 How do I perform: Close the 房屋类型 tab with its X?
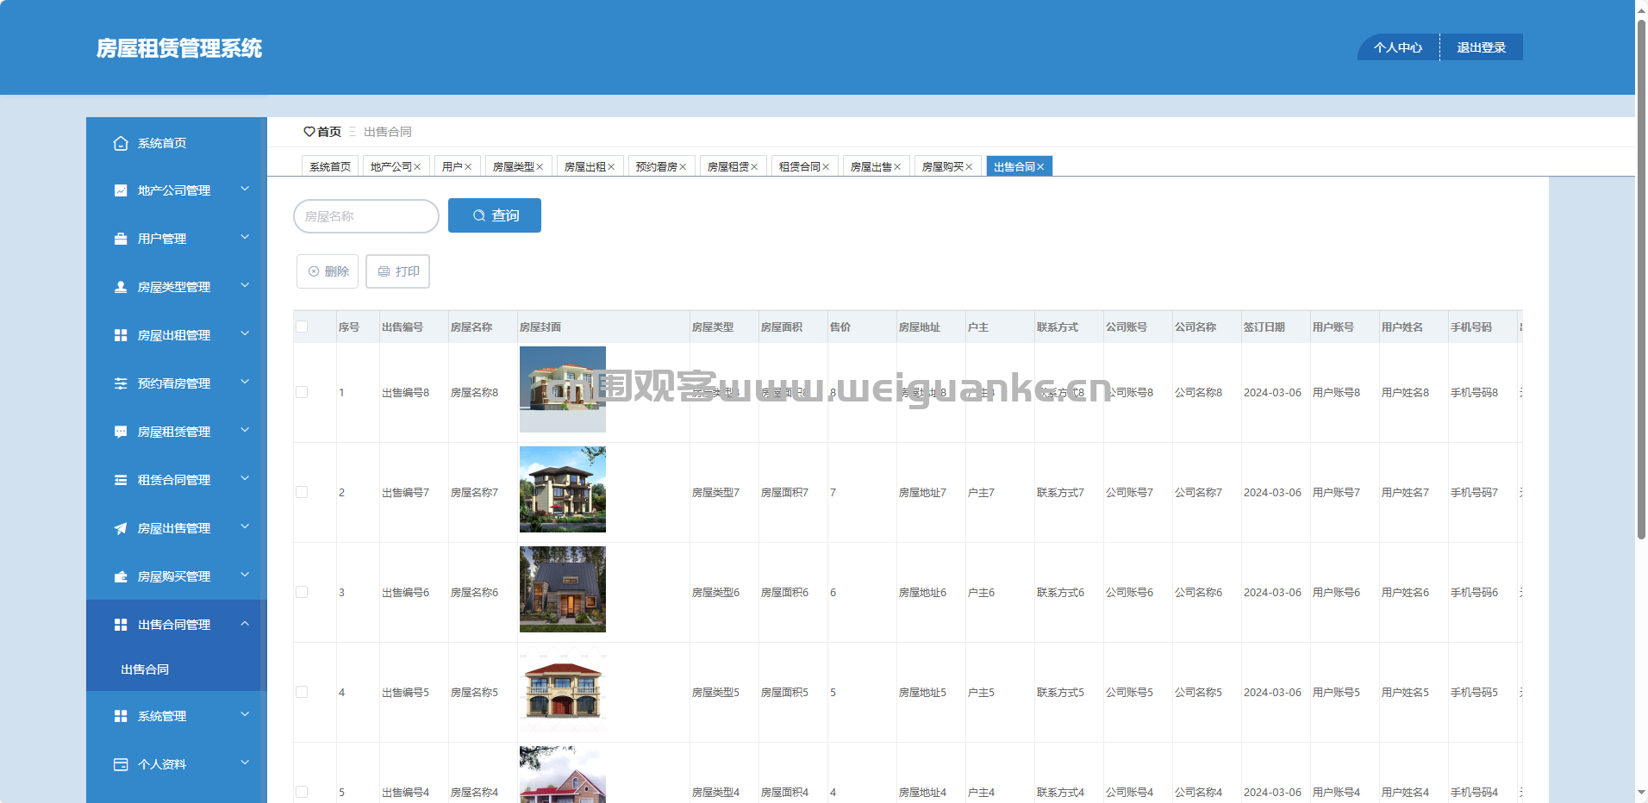click(x=540, y=167)
